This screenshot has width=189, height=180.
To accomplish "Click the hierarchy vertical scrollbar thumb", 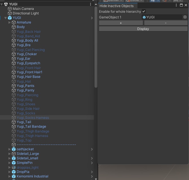I will pos(96,47).
